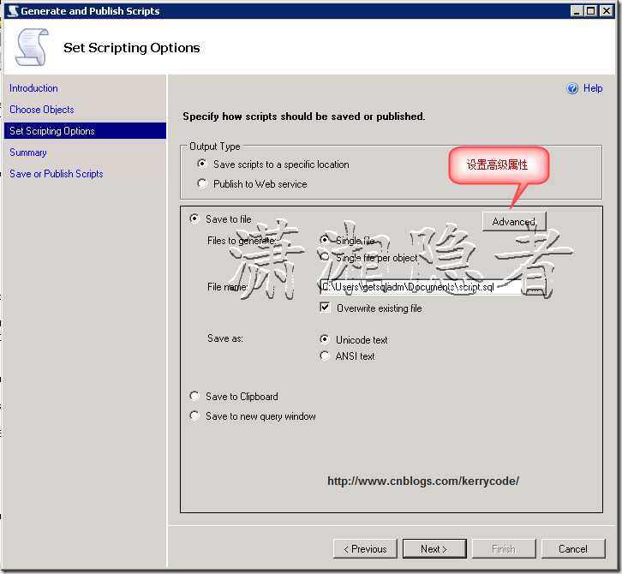Click the scroll wizard icon in header
The image size is (622, 574).
(x=32, y=47)
